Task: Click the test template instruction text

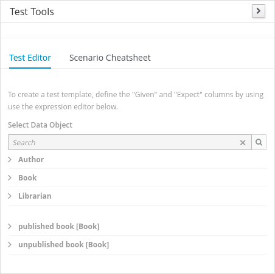Action: pyautogui.click(x=136, y=101)
